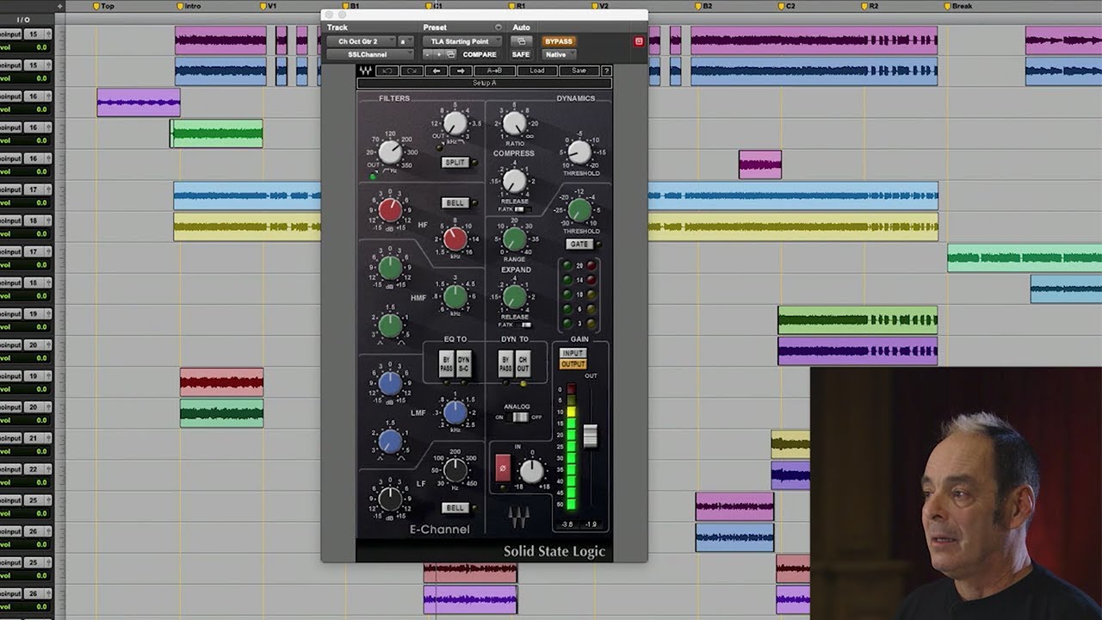Click the C2 marker on the timeline
This screenshot has height=620, width=1102.
click(786, 6)
